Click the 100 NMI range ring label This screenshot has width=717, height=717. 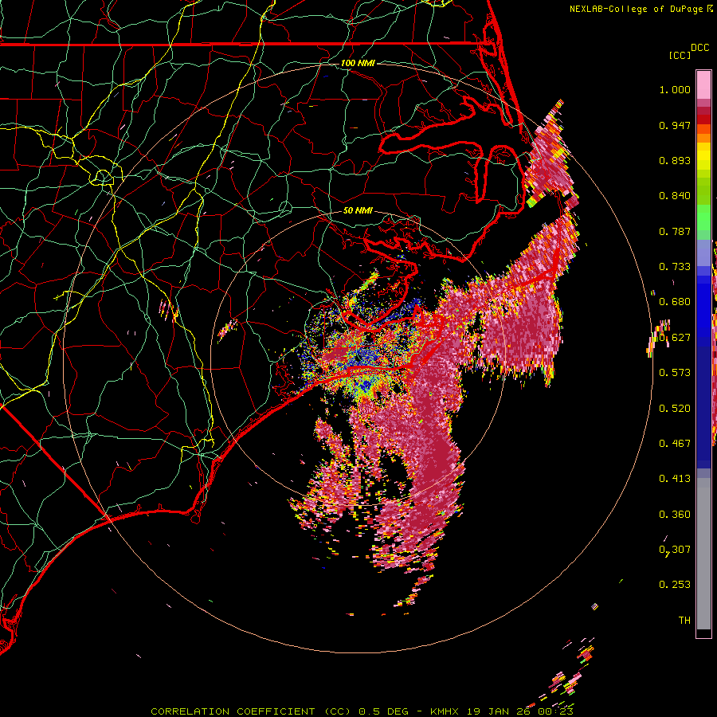(358, 63)
